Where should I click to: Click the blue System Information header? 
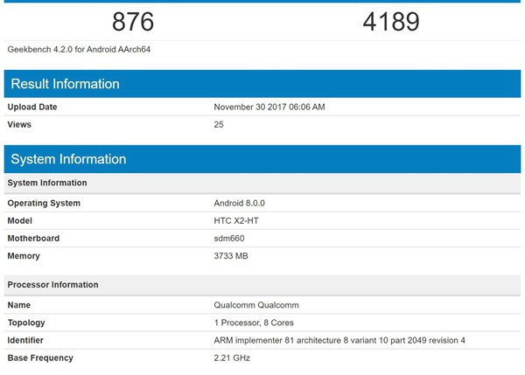(262, 159)
